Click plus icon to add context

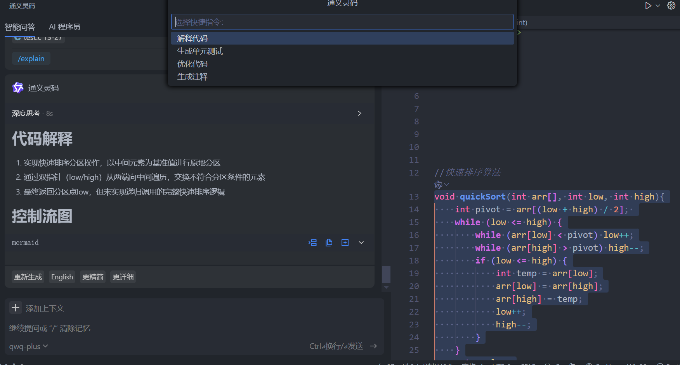(16, 308)
